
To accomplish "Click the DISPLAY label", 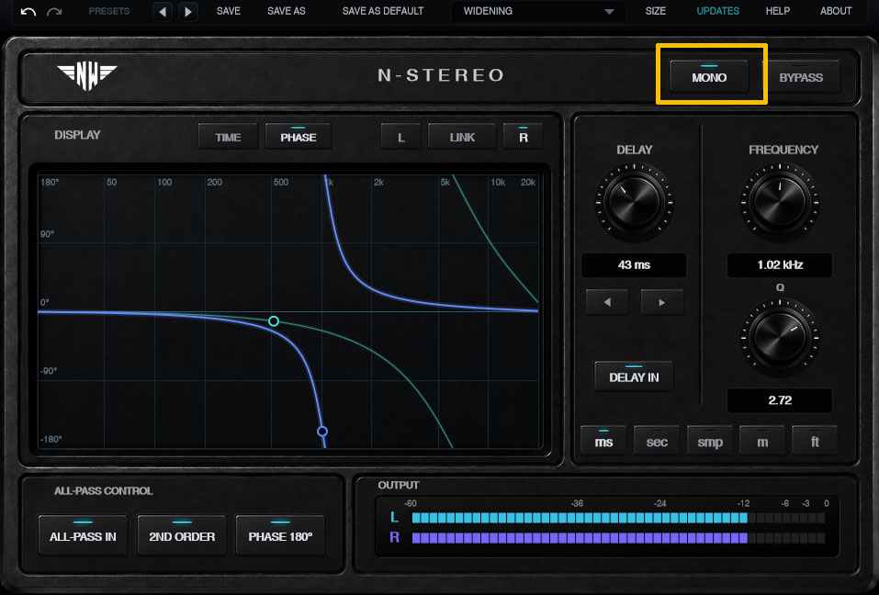I will (x=77, y=135).
